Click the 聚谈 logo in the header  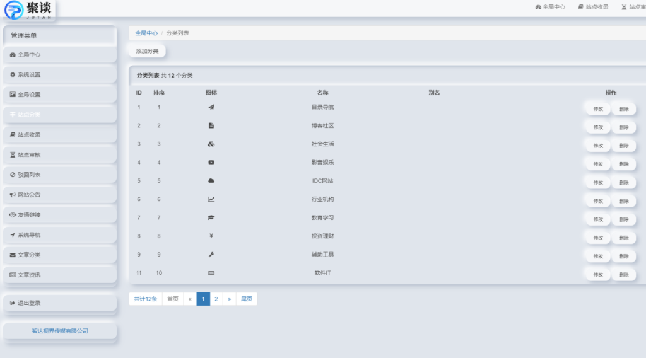(x=29, y=9)
